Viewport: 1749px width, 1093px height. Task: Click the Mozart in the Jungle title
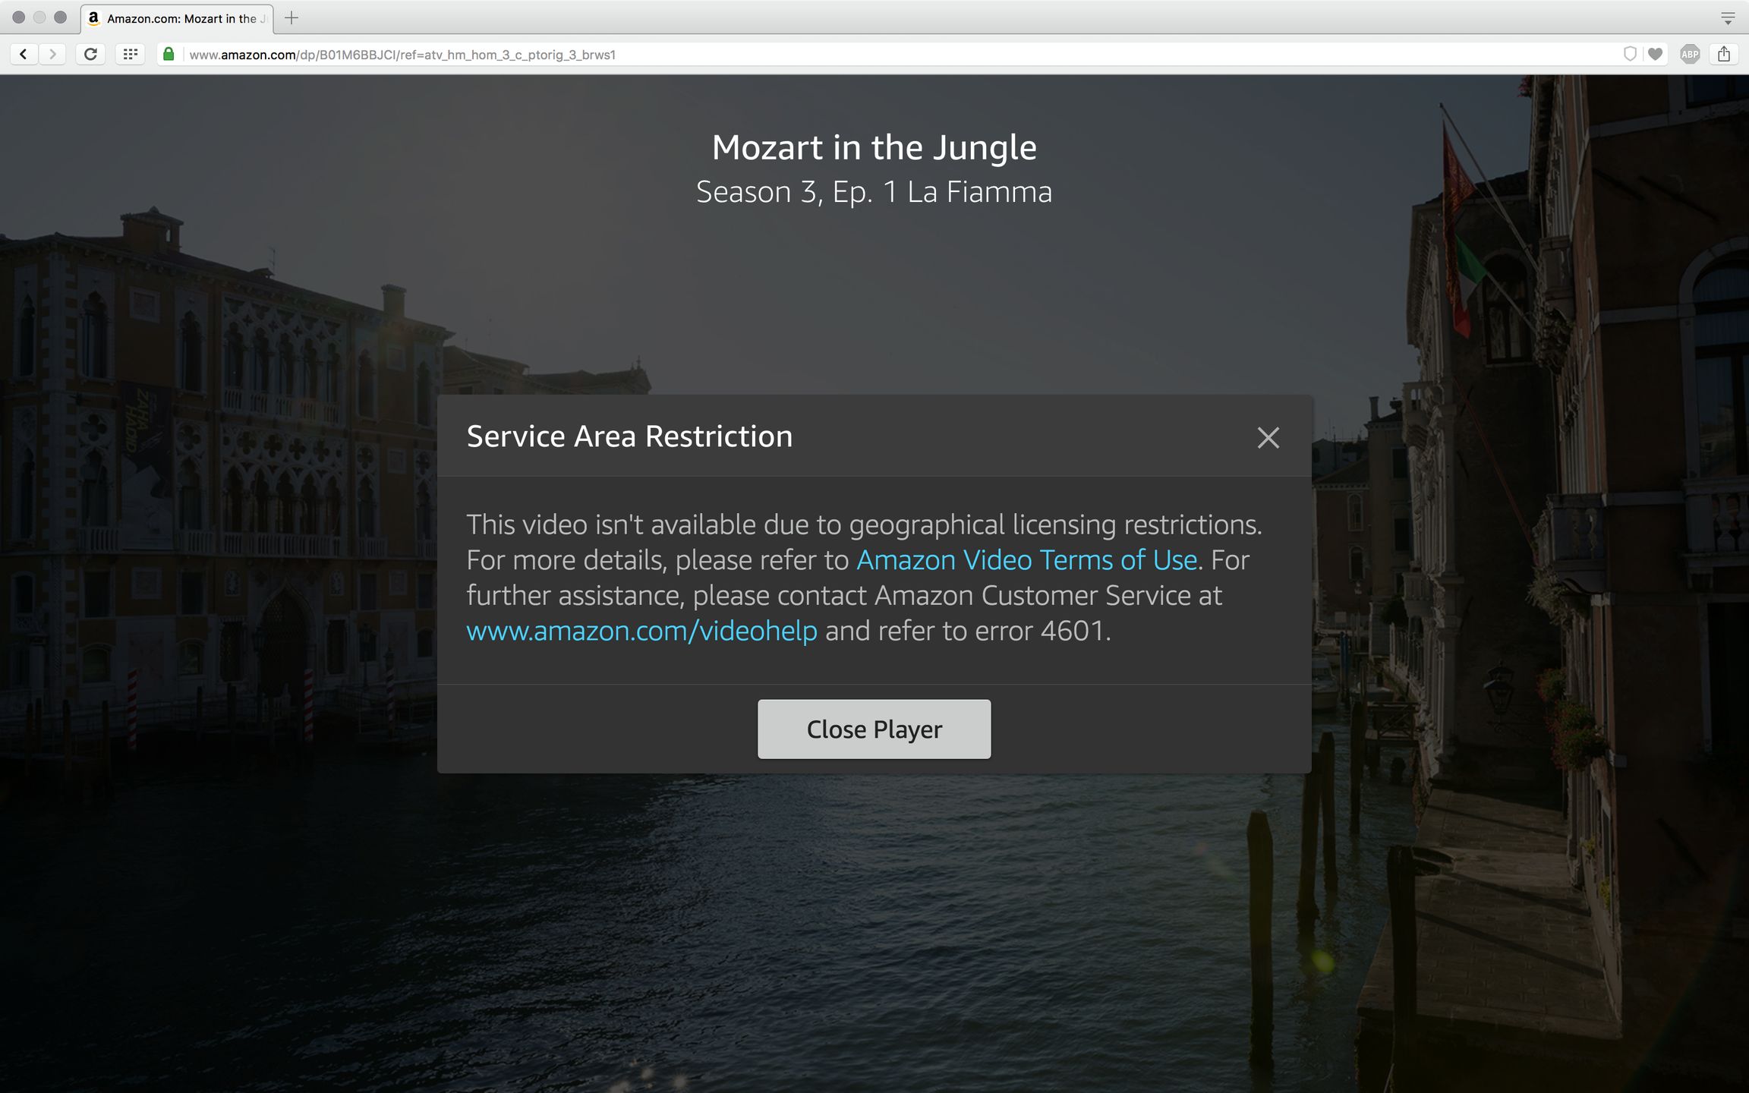click(874, 147)
